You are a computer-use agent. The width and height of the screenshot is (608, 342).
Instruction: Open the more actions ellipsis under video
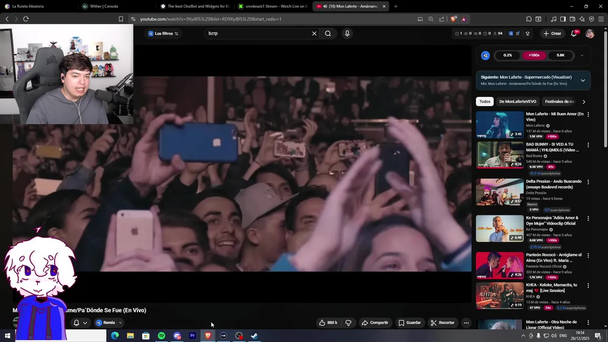point(466,323)
